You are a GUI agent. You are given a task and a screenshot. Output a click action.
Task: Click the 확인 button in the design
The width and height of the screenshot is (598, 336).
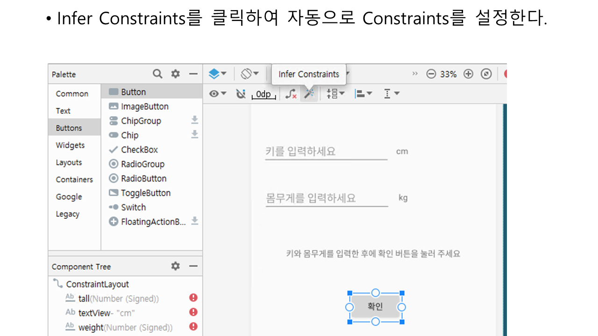pos(375,307)
